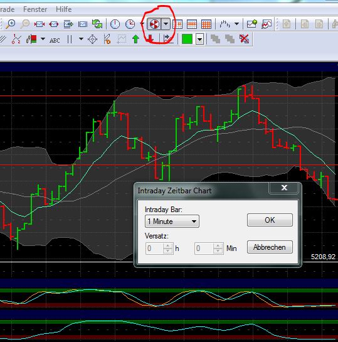Click the green color swatch

[x=187, y=40]
